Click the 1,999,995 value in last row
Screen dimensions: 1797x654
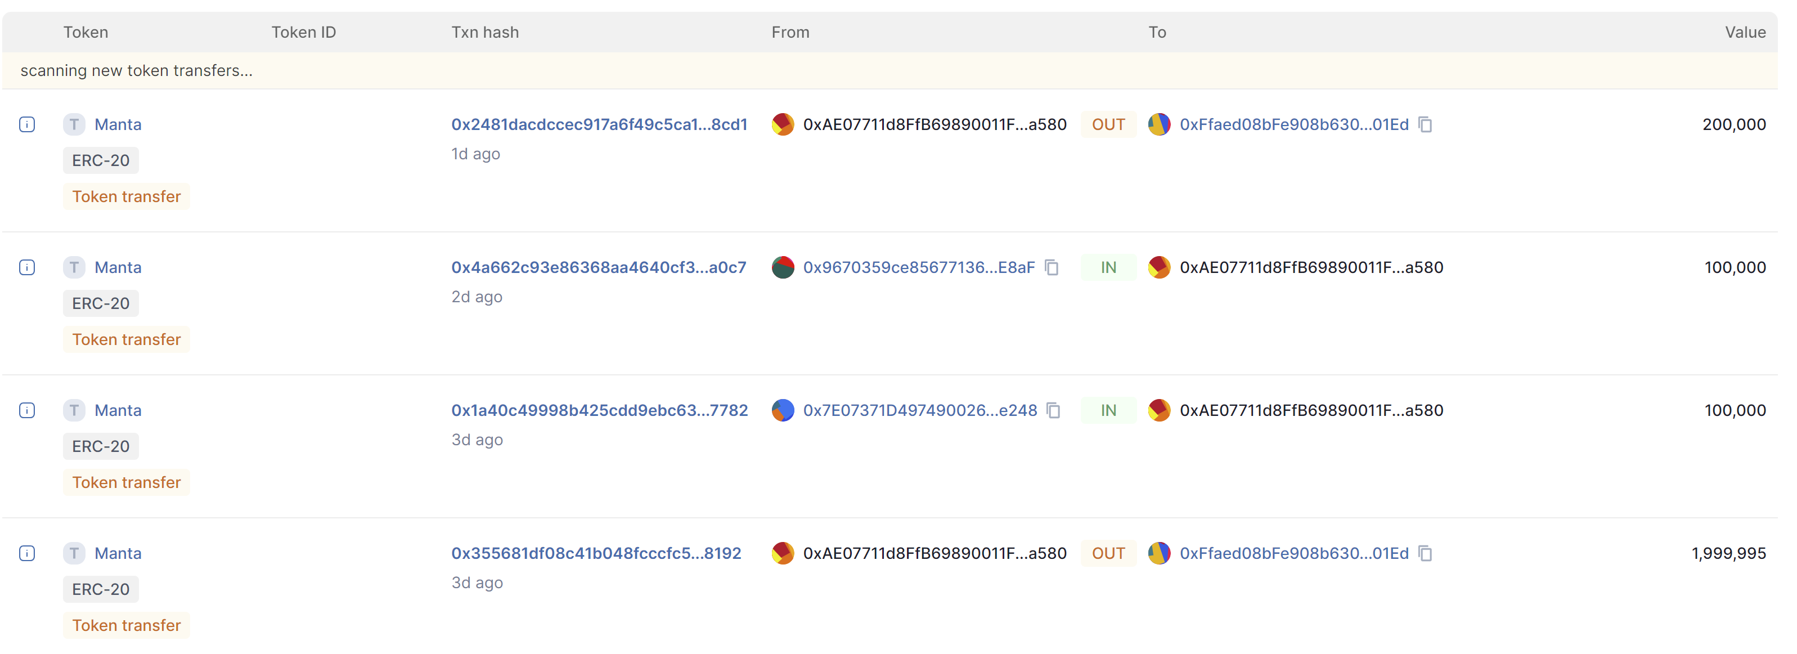click(x=1728, y=553)
